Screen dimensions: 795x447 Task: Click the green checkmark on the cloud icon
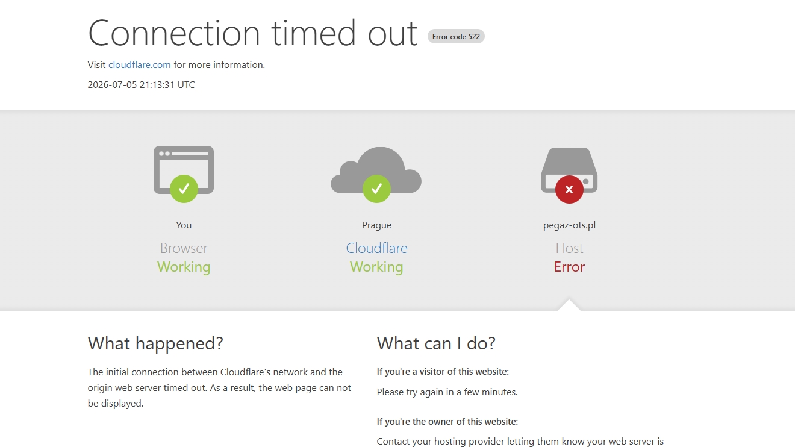pos(376,189)
